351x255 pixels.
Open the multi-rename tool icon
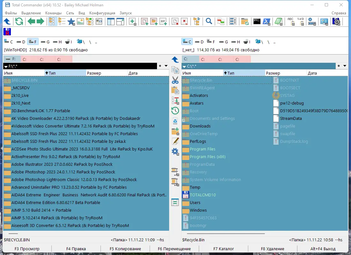(x=233, y=22)
